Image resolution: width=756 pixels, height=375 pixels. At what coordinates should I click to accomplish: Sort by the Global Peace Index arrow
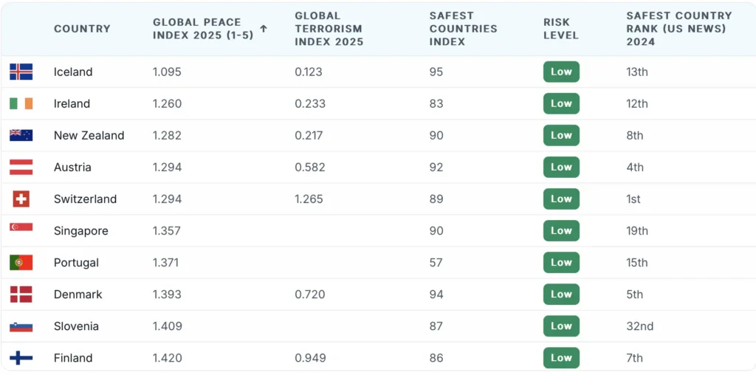click(264, 29)
